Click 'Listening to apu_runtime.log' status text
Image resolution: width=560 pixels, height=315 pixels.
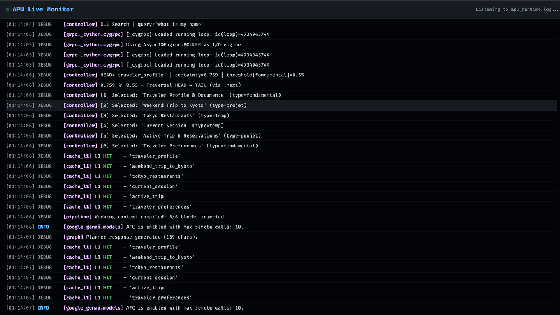(516, 10)
